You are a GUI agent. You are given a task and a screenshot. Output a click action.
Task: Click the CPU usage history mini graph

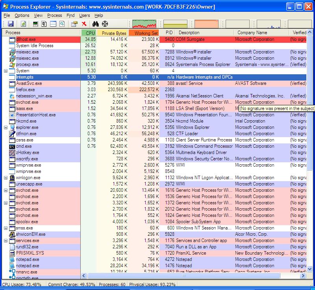click(144, 24)
